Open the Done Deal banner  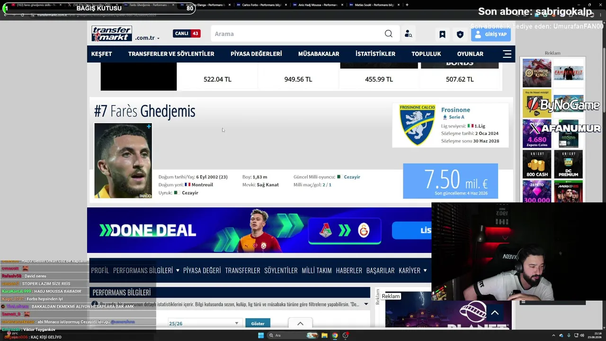pos(259,230)
